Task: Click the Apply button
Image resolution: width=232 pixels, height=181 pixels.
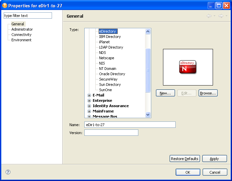Action: pos(215,159)
